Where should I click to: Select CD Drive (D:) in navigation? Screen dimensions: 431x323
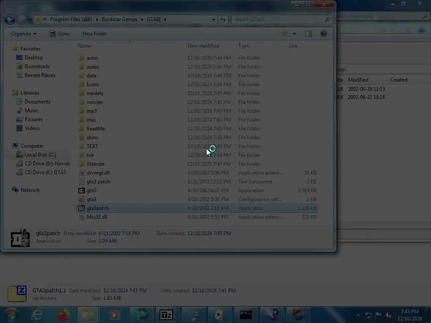tap(47, 164)
